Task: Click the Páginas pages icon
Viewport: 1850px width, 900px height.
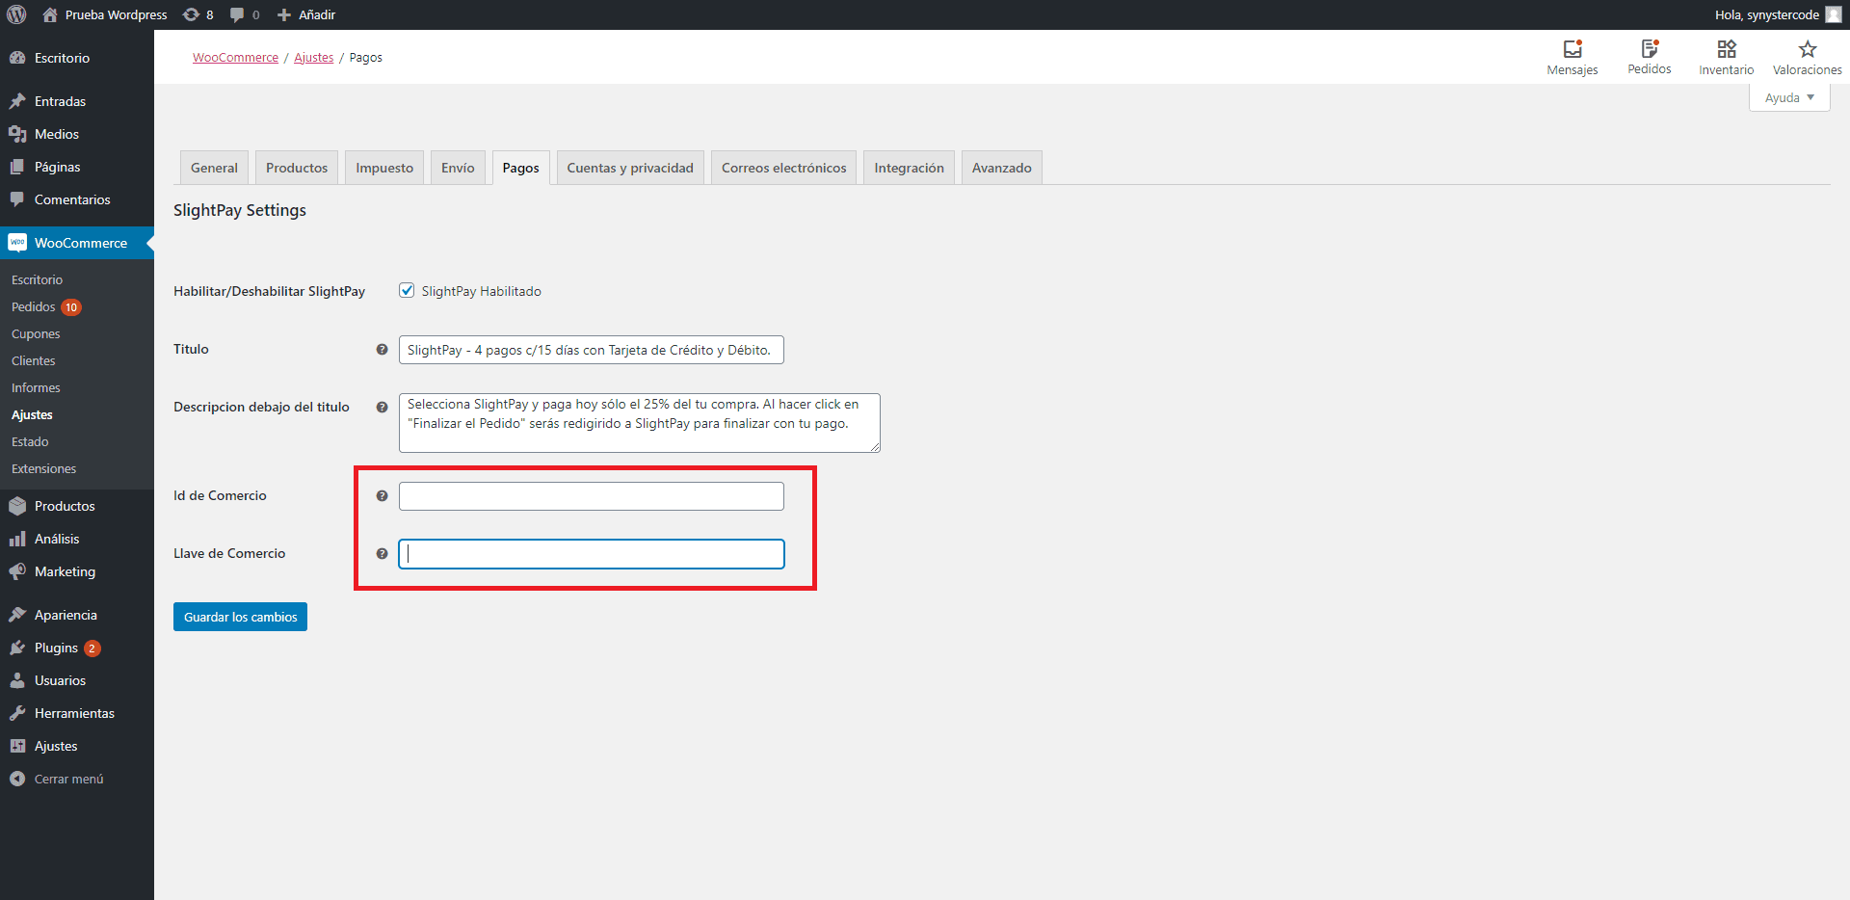Action: coord(17,167)
